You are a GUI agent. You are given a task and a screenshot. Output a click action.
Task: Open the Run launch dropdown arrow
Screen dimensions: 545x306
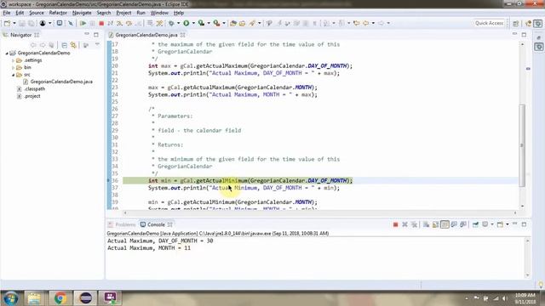point(193,23)
